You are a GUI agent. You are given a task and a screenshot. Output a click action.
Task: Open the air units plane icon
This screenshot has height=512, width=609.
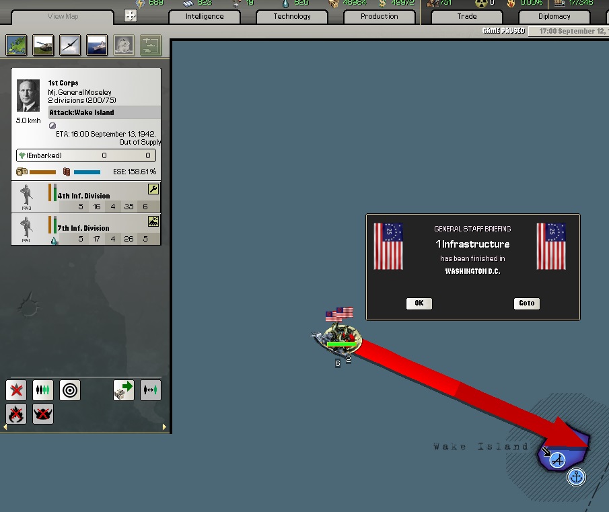point(71,45)
